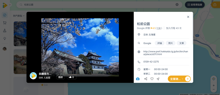Click 星期一 00:00-24:00 hours row

point(155,69)
